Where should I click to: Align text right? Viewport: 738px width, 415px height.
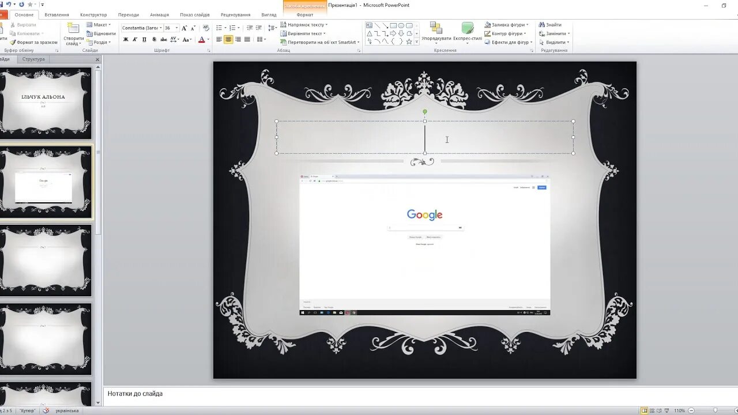[238, 39]
